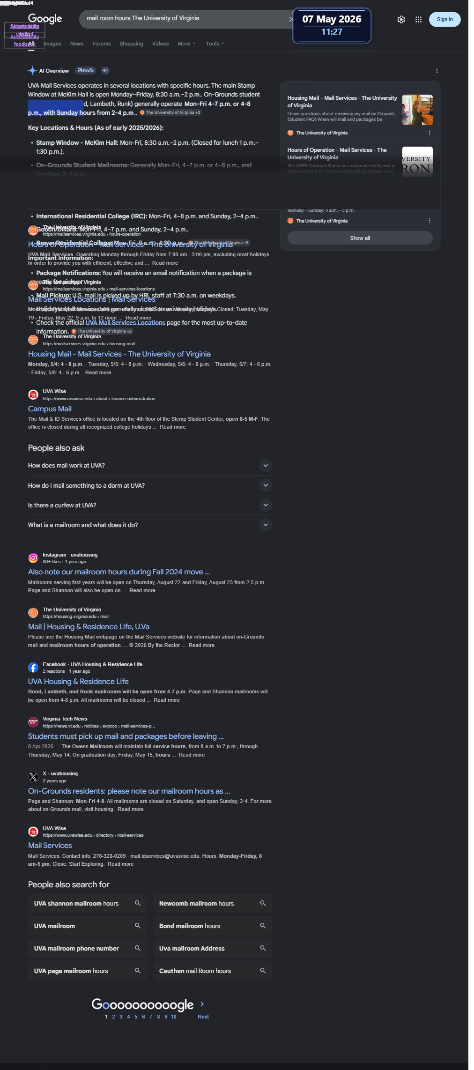
Task: Click the search icon next to Newcomb mailroom hours
Action: (x=263, y=903)
